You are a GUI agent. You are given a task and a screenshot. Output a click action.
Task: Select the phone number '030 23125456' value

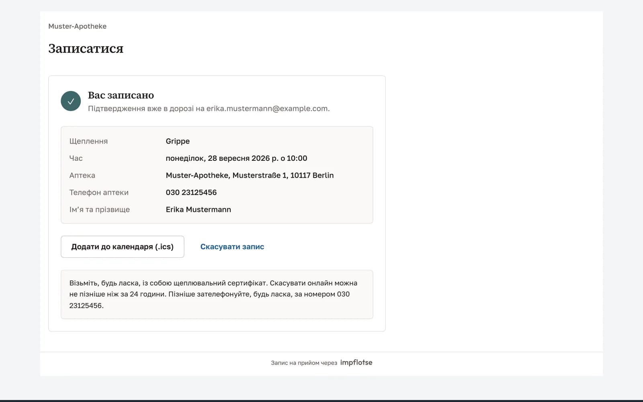coord(191,193)
